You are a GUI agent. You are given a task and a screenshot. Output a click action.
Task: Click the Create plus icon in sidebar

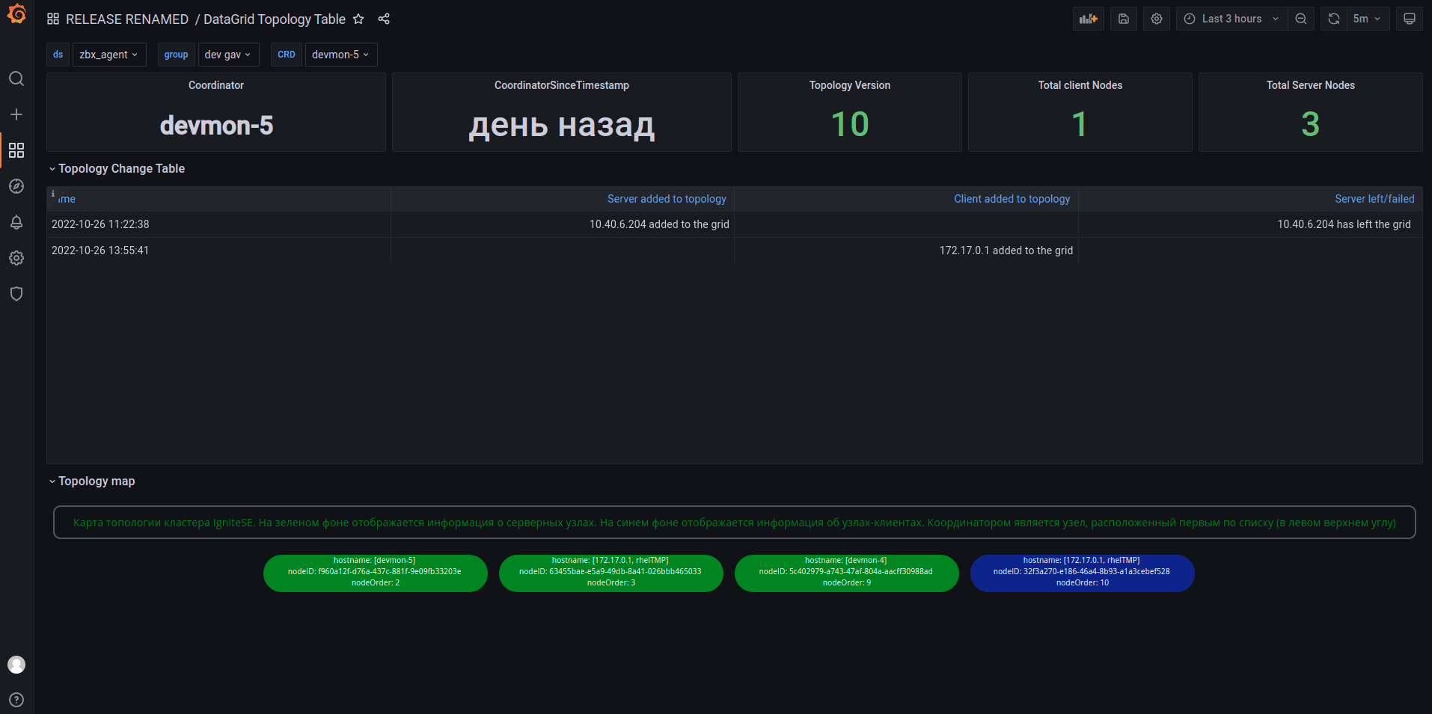[x=16, y=114]
